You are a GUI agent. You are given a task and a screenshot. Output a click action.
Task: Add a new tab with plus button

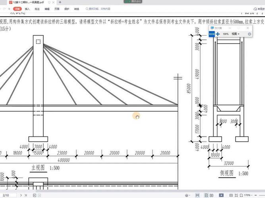click(x=60, y=2)
